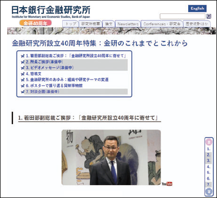Open link 6. ポスターで振り返る貨幣博物館
Image resolution: width=217 pixels, height=198 pixels.
click(54, 86)
